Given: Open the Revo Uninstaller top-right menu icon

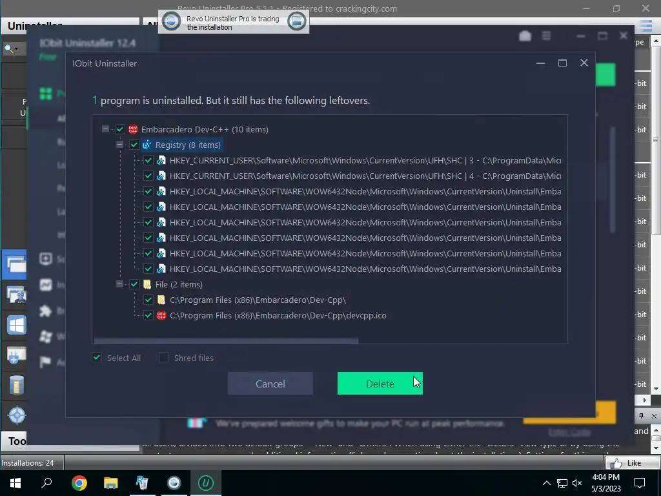Looking at the screenshot, I should (646, 26).
